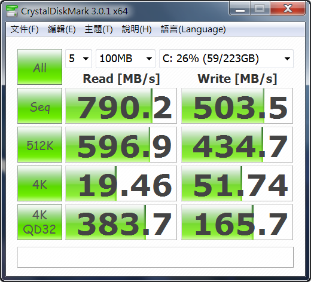Select the 4K write result 51.74

click(237, 183)
